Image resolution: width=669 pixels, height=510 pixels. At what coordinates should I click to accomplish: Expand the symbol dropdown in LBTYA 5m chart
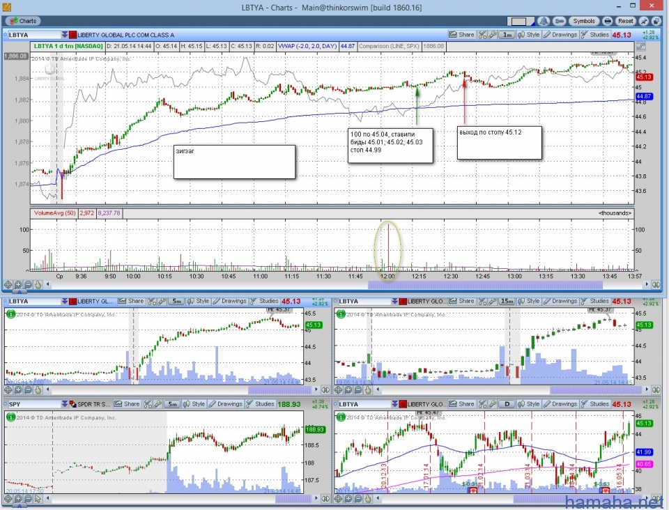click(64, 302)
